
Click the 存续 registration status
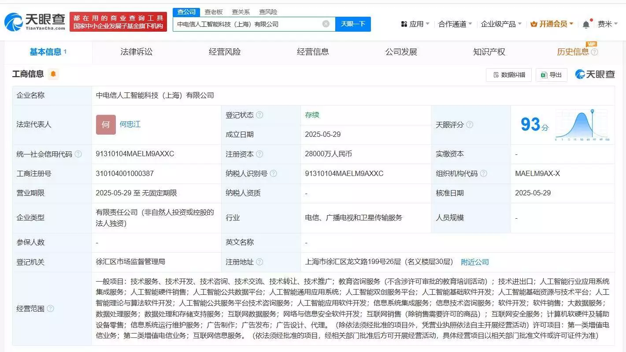point(312,115)
